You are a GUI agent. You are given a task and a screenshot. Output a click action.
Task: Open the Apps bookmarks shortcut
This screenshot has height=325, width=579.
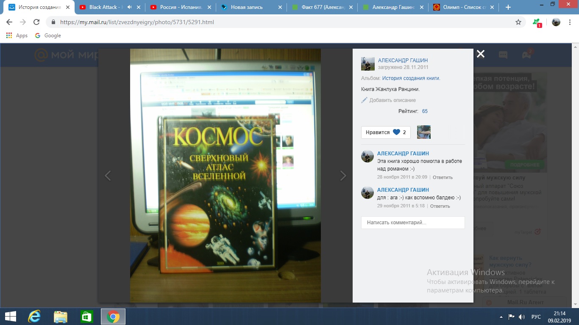[17, 36]
